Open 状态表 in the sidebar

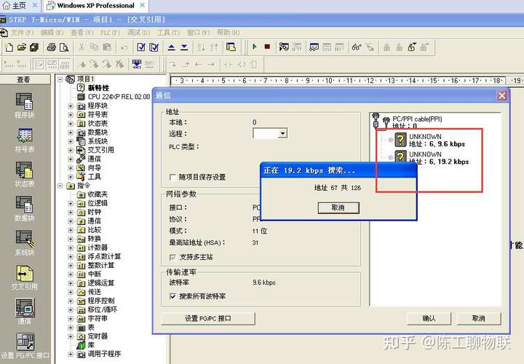(25, 175)
